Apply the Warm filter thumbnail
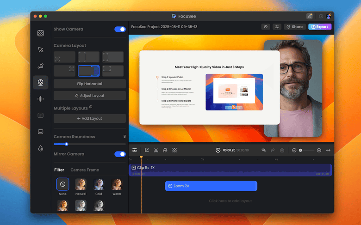The height and width of the screenshot is (225, 361). pyautogui.click(x=117, y=184)
